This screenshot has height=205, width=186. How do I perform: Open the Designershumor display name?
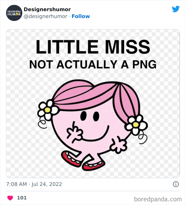pos(47,10)
